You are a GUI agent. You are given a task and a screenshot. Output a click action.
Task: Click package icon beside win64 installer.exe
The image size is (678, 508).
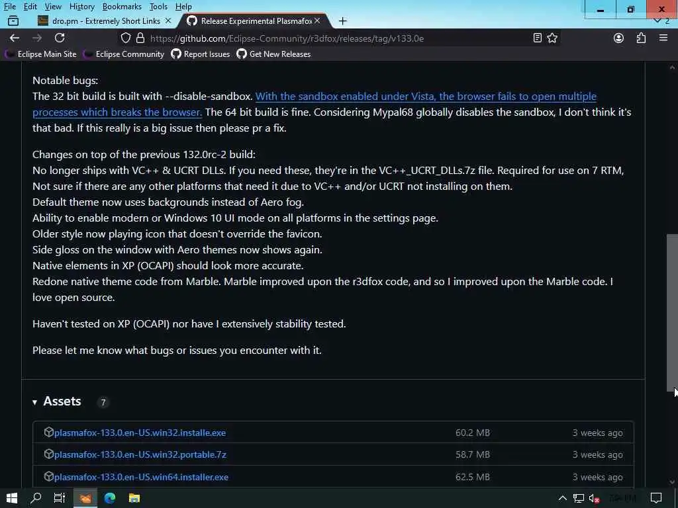[x=48, y=476]
